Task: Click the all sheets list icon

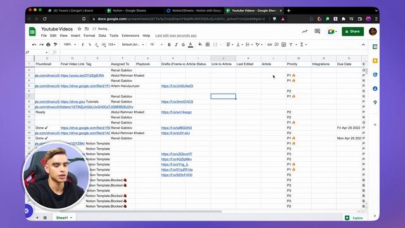Action: coord(45,218)
